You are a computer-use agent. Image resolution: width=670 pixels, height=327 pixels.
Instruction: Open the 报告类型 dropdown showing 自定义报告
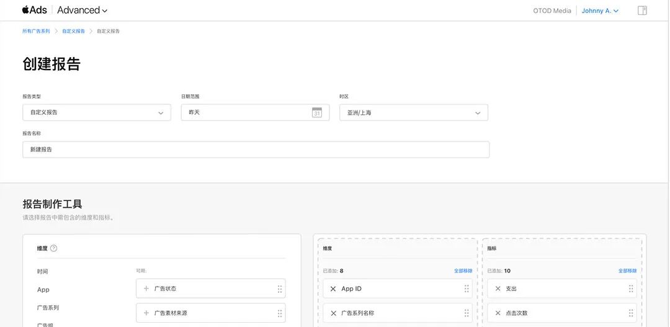[x=97, y=112]
